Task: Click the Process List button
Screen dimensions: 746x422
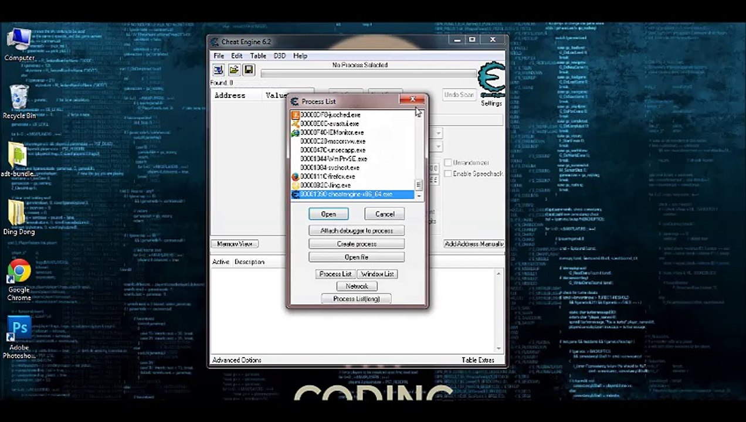Action: 335,274
